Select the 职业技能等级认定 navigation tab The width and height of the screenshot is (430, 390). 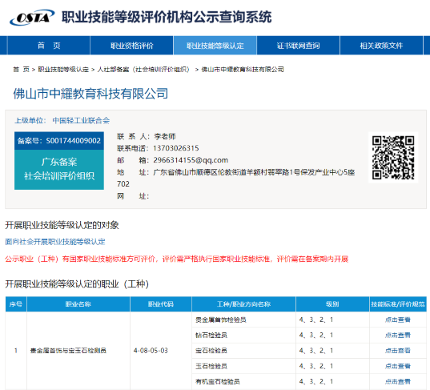(x=215, y=46)
